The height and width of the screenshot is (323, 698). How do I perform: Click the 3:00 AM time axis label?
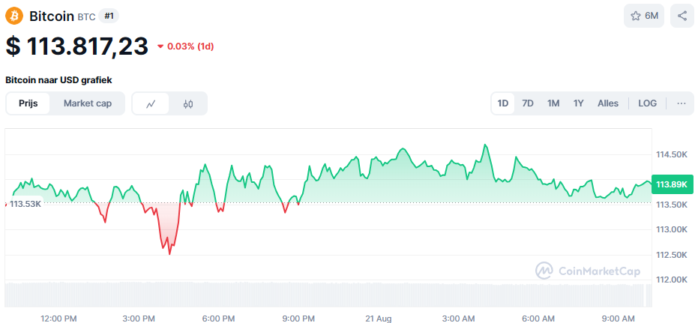click(x=459, y=319)
